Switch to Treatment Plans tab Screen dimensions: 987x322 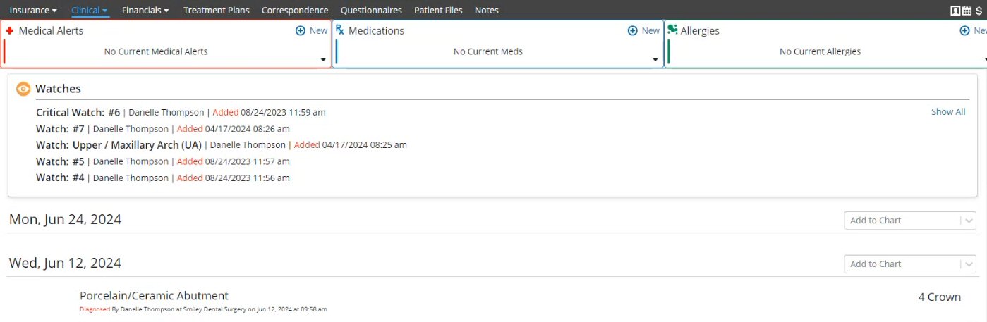[216, 11]
